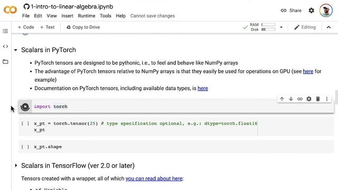Screen dimensions: 338x190
Task: Click the Share button
Action: [291, 11]
